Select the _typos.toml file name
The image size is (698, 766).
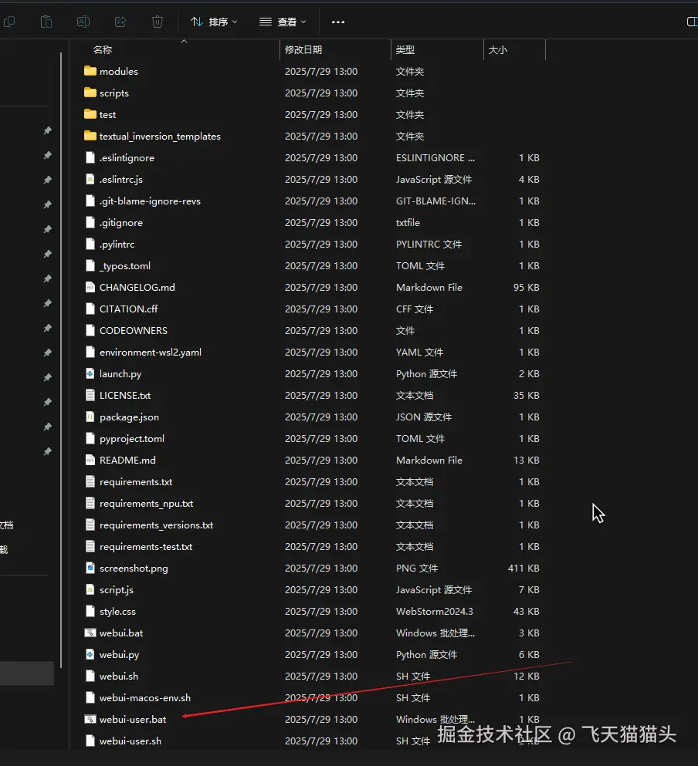coord(125,266)
